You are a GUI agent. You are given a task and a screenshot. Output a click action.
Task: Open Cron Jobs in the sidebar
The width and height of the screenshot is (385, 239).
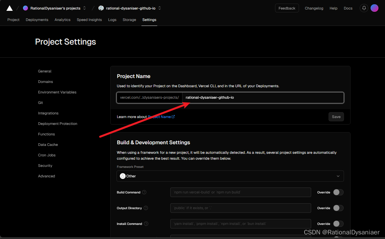click(x=47, y=155)
